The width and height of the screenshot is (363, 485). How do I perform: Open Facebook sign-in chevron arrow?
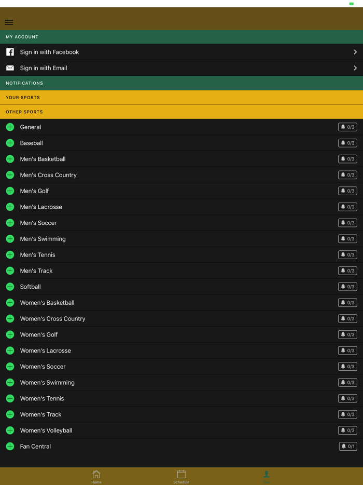coord(355,52)
